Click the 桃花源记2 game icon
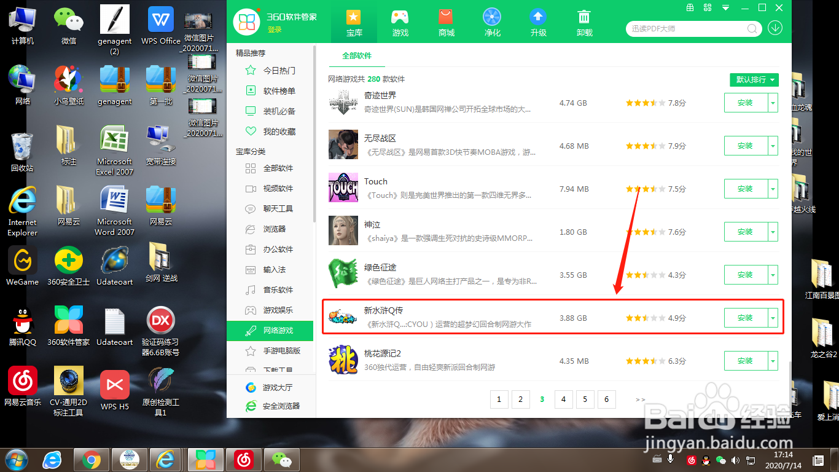 (x=343, y=360)
